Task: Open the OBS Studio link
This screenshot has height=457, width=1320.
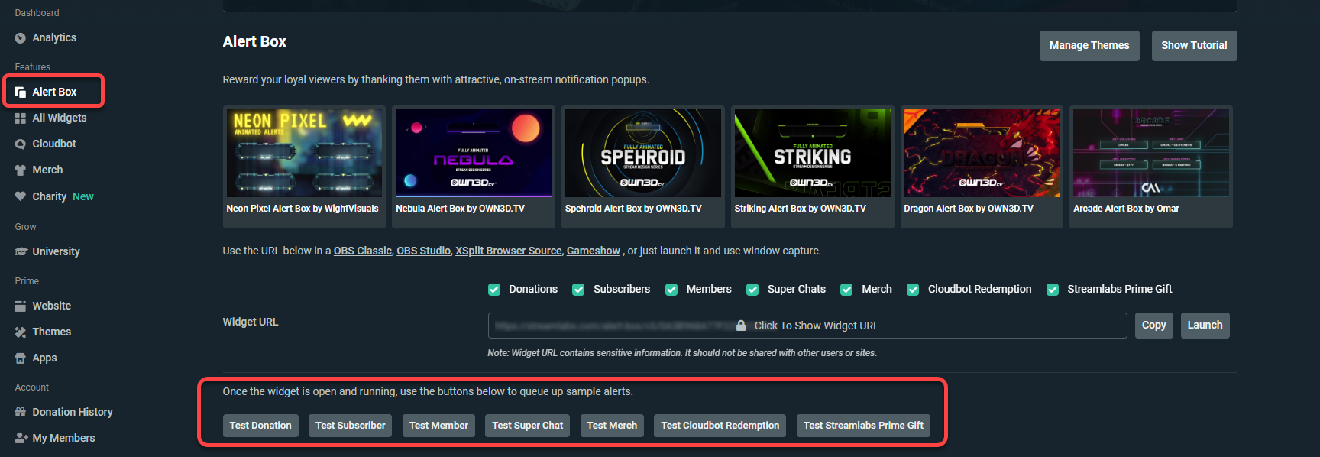Action: click(424, 251)
